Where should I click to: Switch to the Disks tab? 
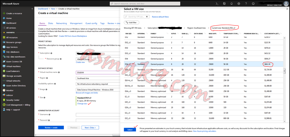coord(50,23)
